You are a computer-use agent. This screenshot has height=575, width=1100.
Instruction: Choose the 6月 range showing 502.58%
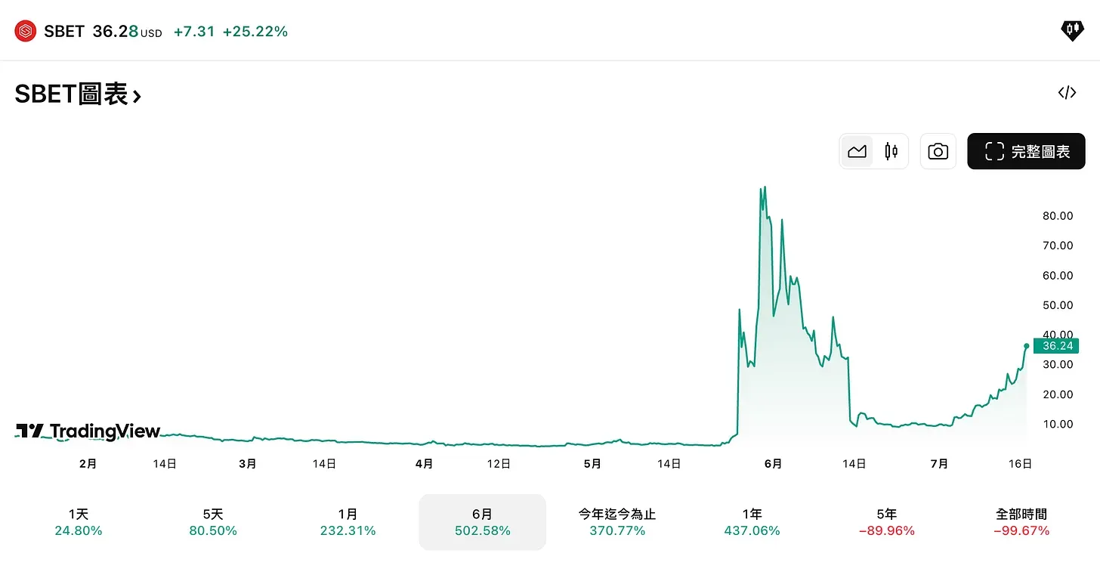[483, 522]
